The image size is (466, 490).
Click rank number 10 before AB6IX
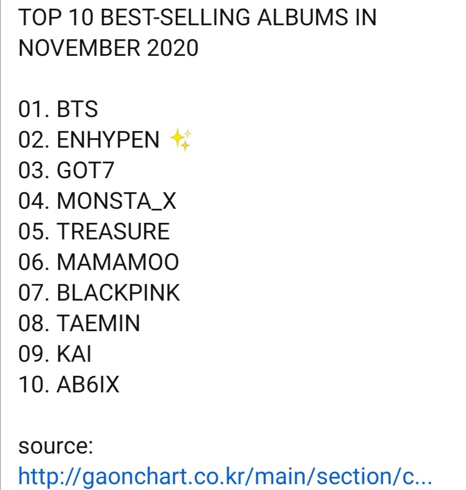(32, 385)
